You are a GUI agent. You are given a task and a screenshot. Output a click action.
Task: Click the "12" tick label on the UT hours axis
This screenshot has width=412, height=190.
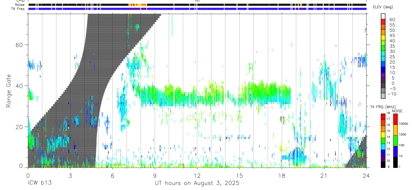pyautogui.click(x=197, y=176)
